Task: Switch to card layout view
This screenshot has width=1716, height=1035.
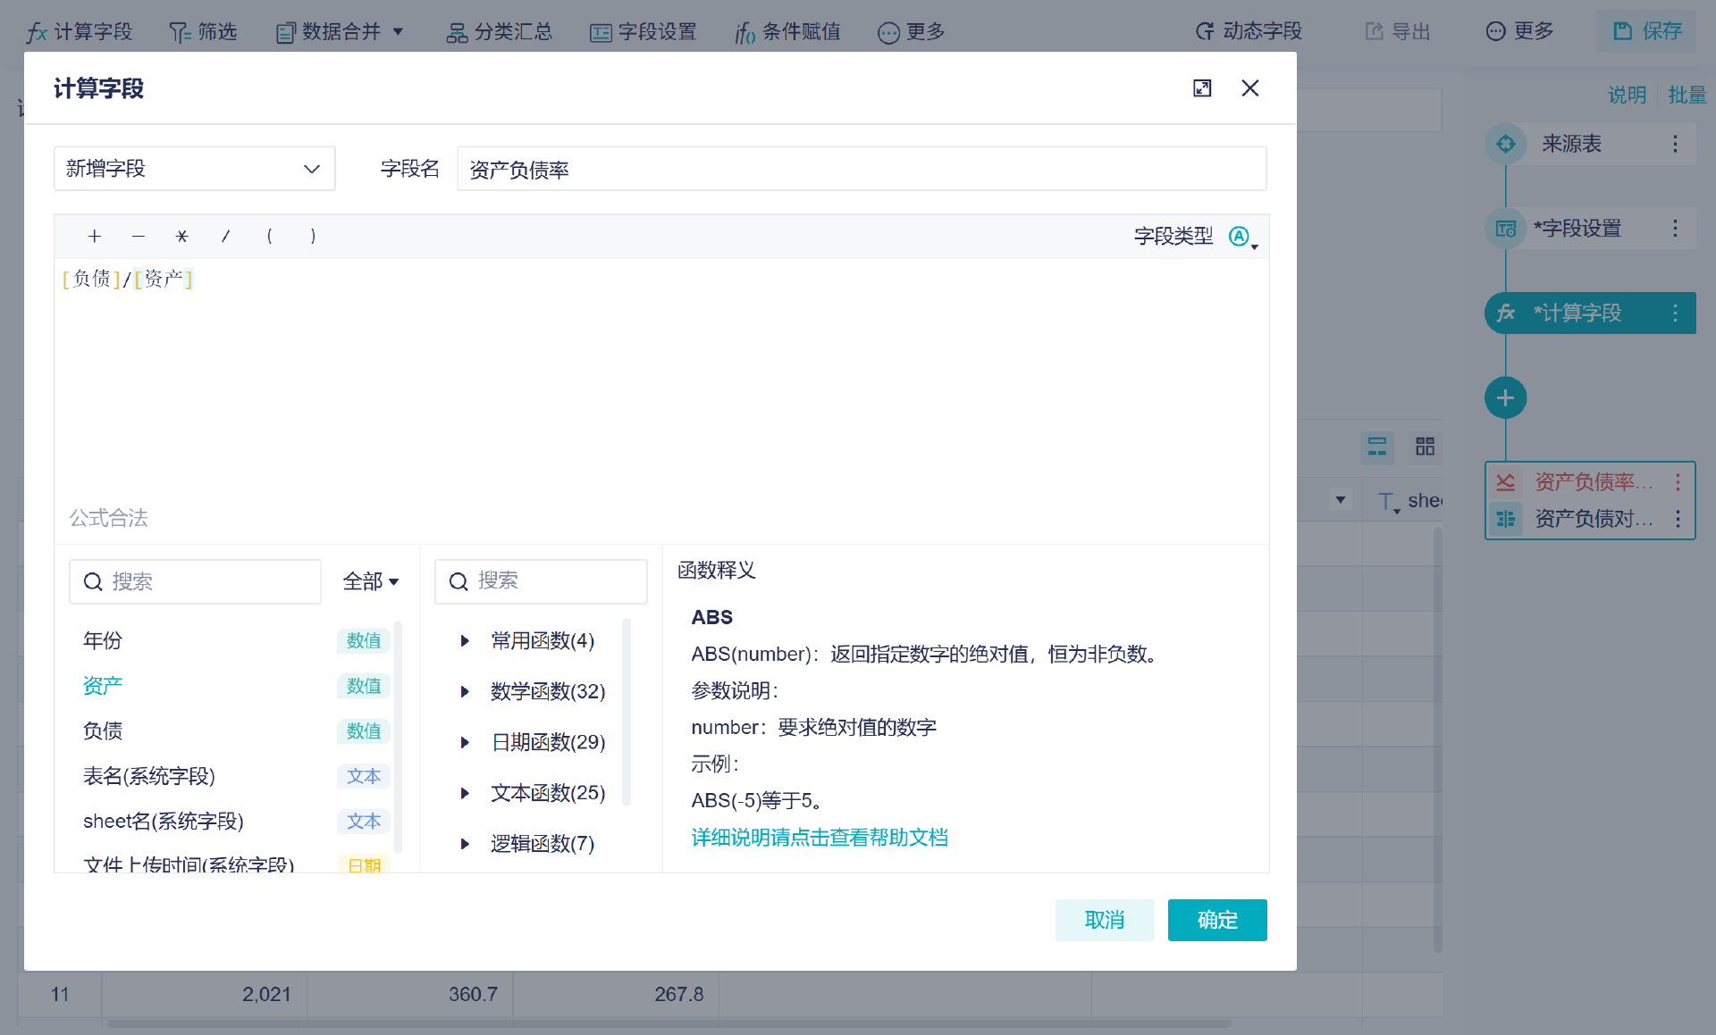Action: point(1425,447)
